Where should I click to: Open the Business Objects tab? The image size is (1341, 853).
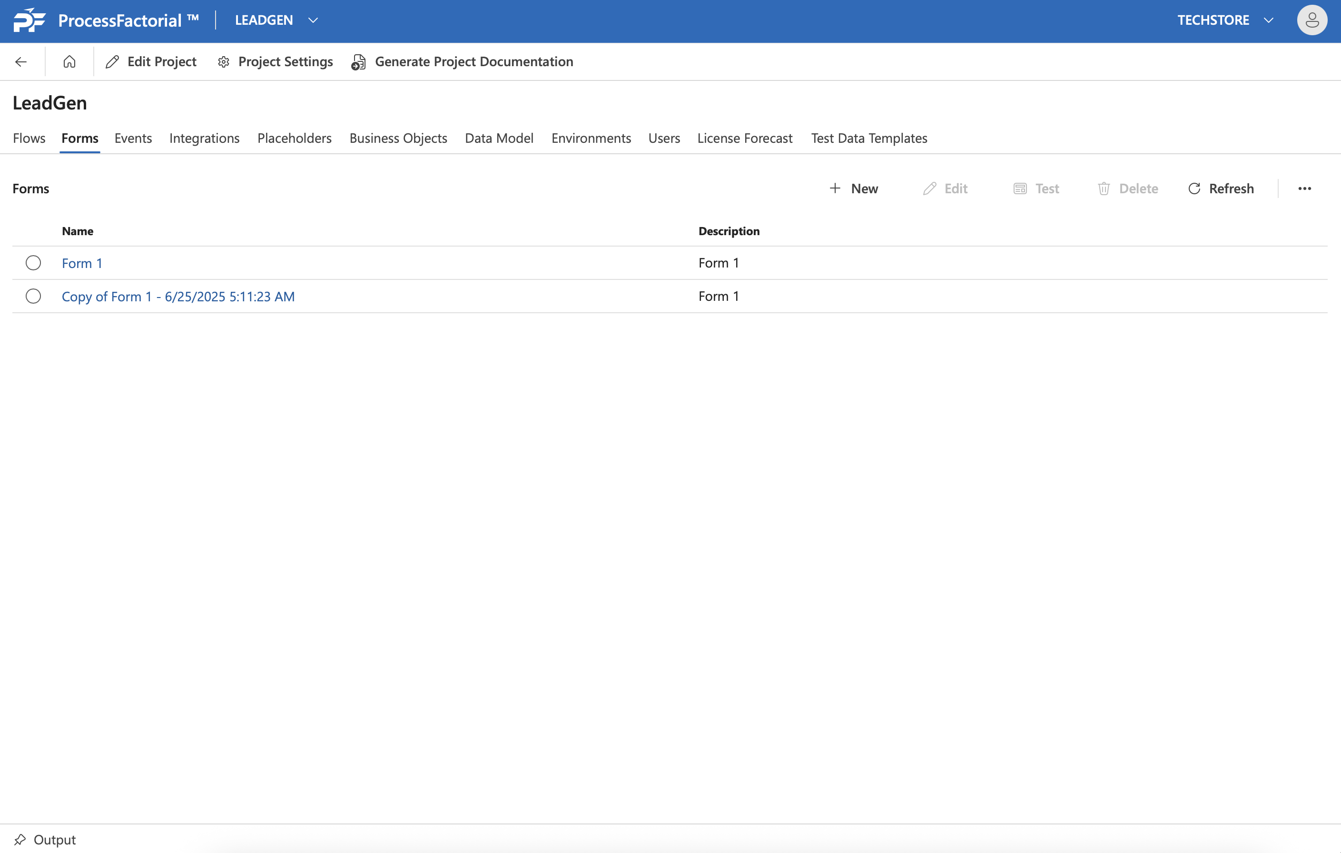click(398, 138)
